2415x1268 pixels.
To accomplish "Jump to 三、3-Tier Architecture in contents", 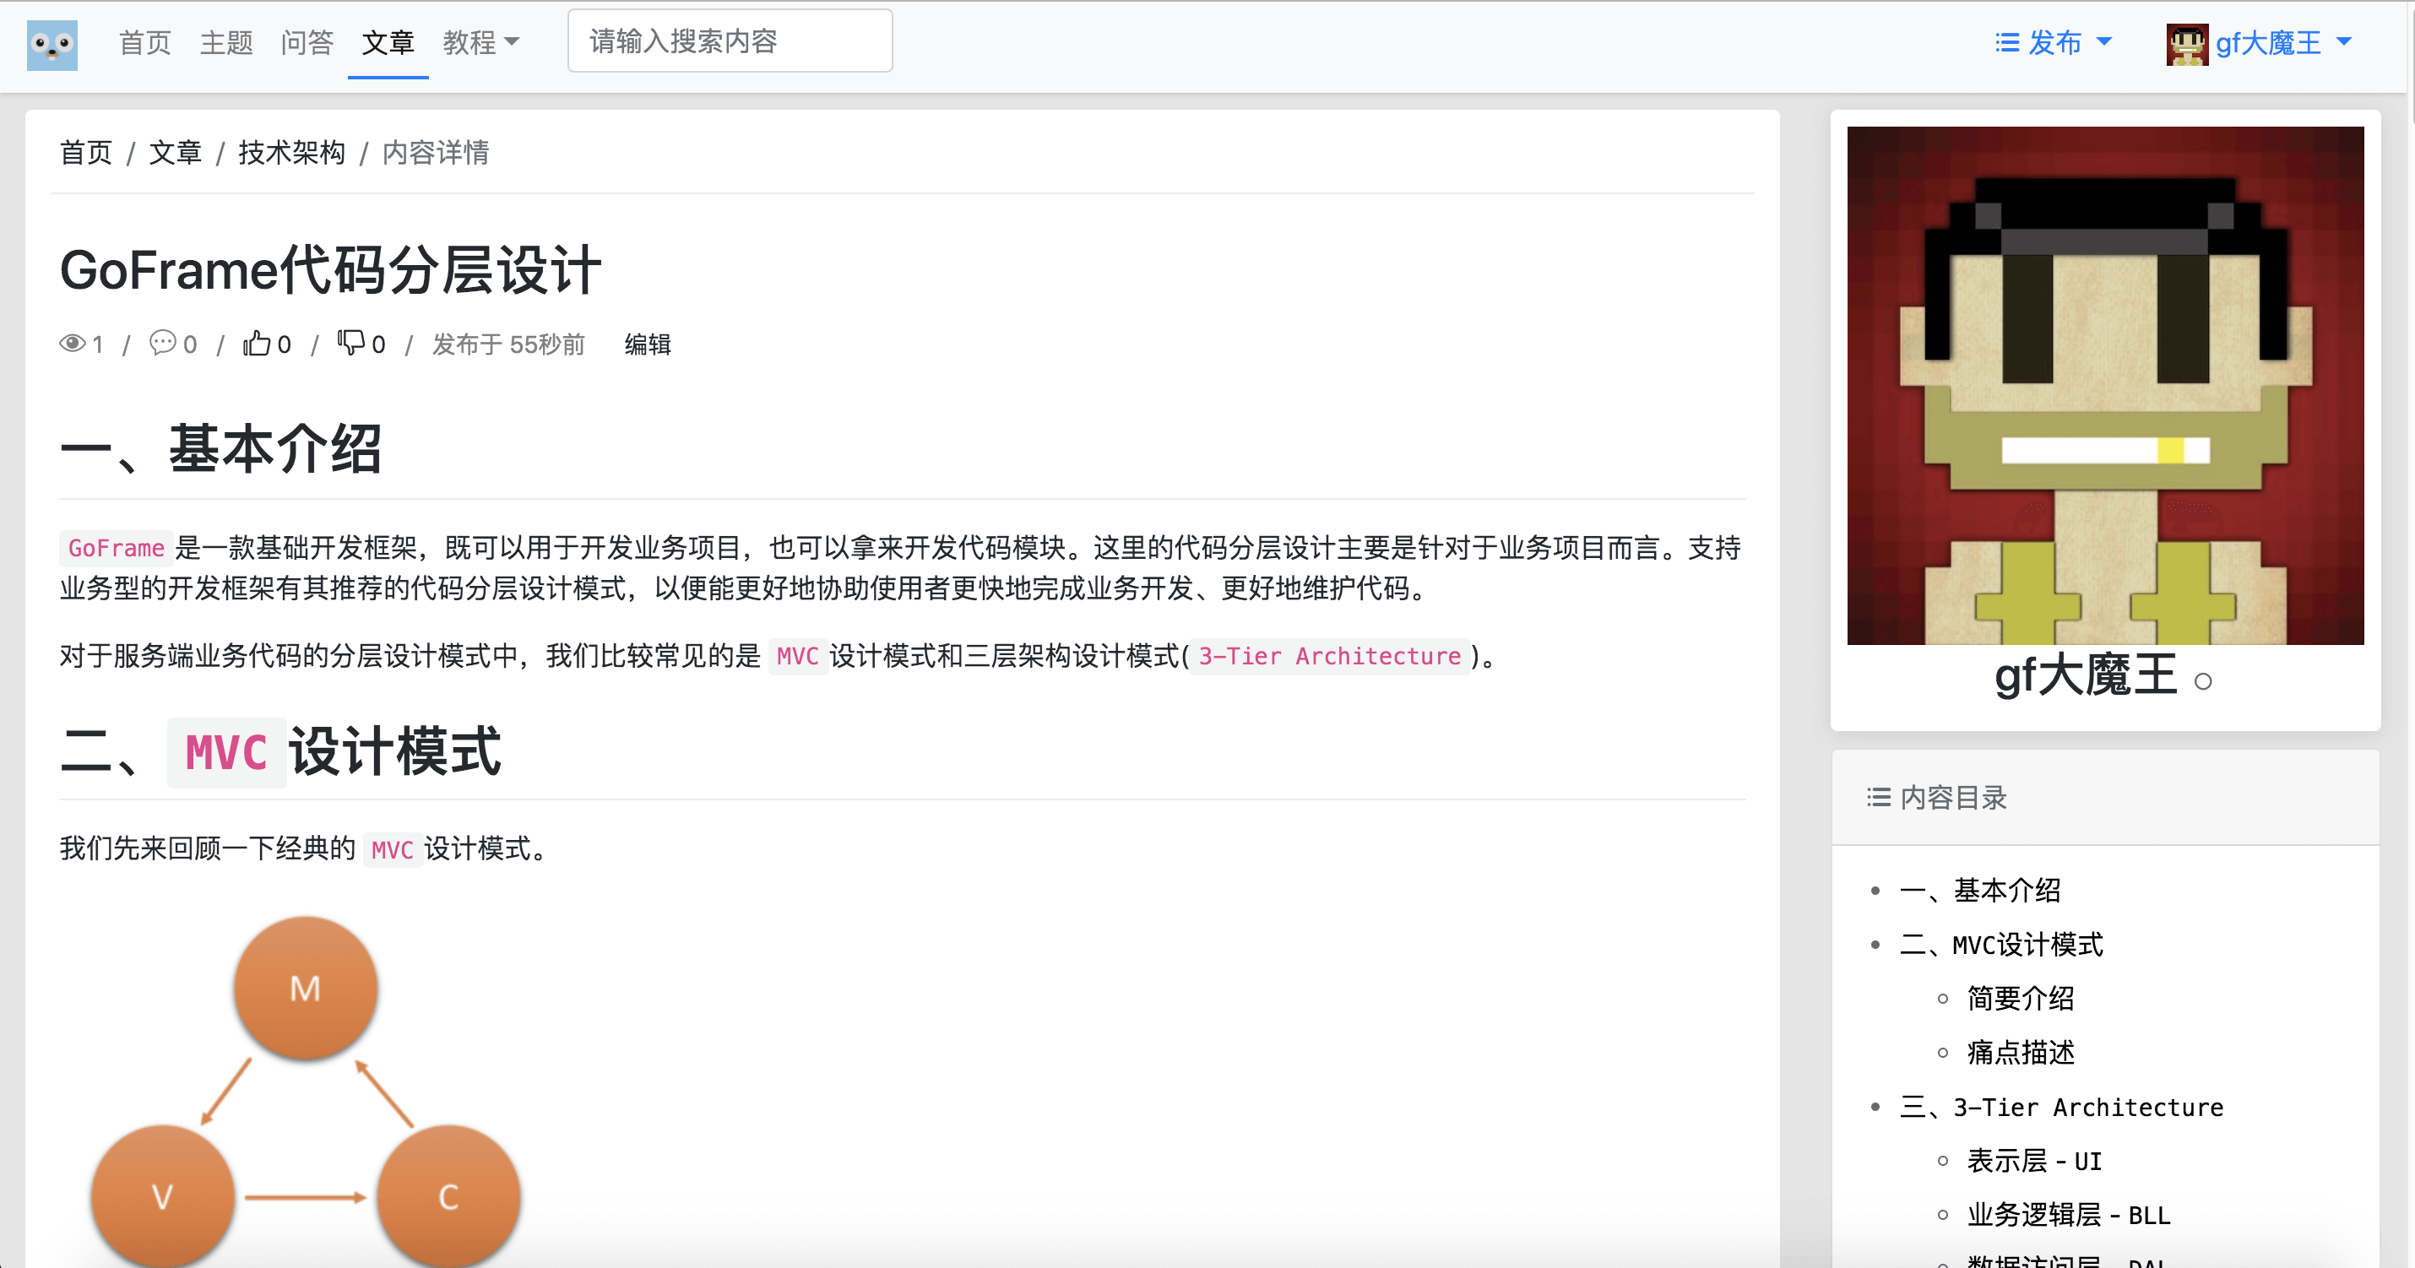I will coord(2060,1107).
